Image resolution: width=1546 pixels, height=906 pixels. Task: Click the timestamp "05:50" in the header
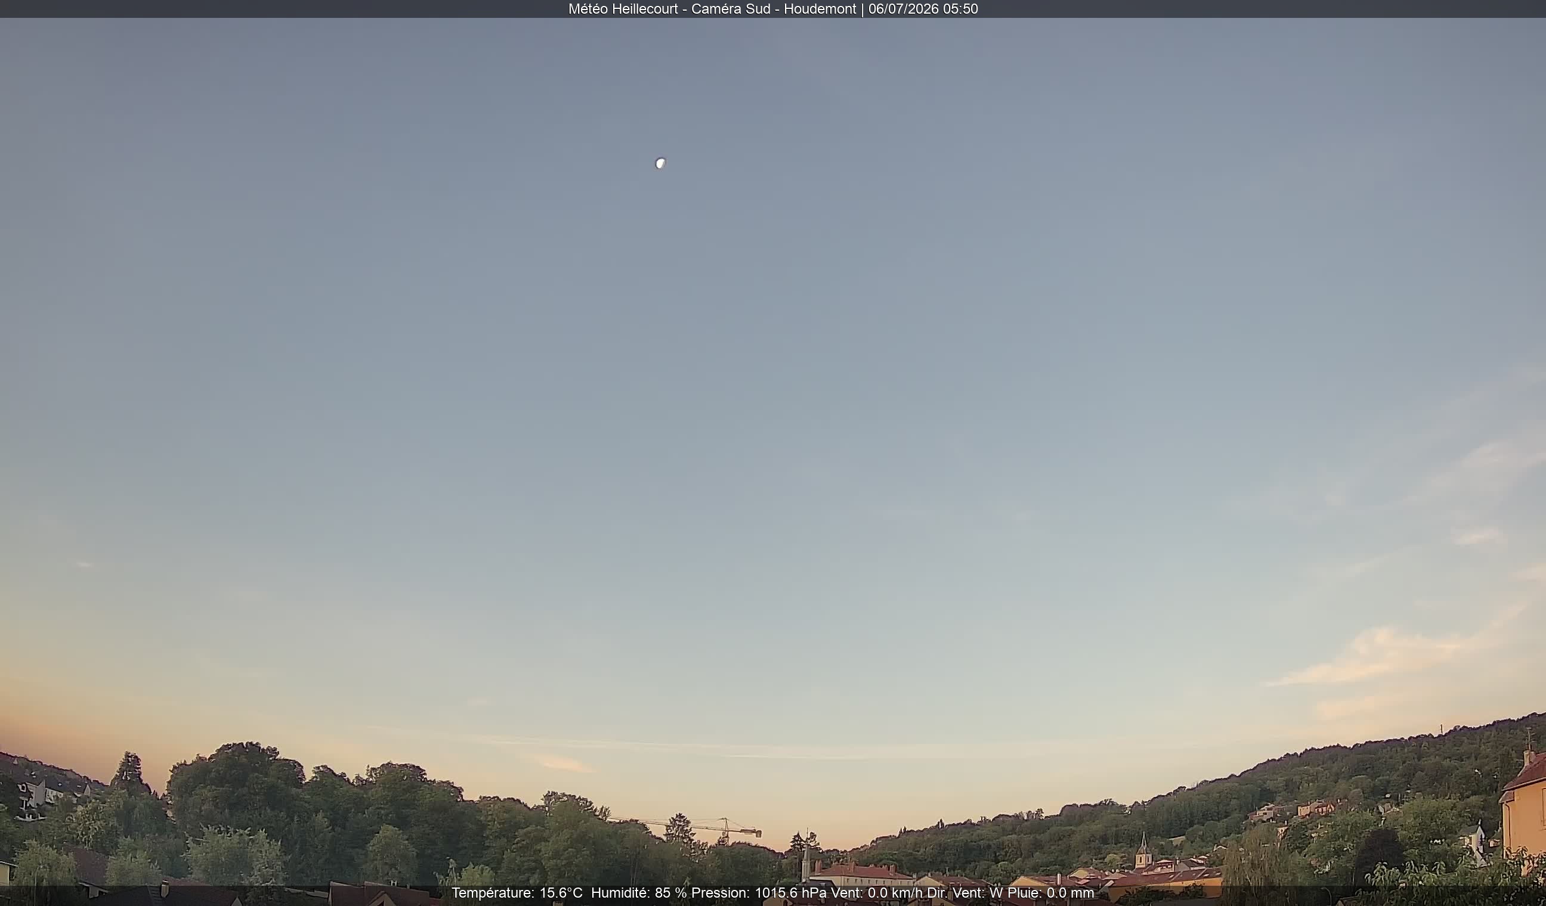point(961,9)
